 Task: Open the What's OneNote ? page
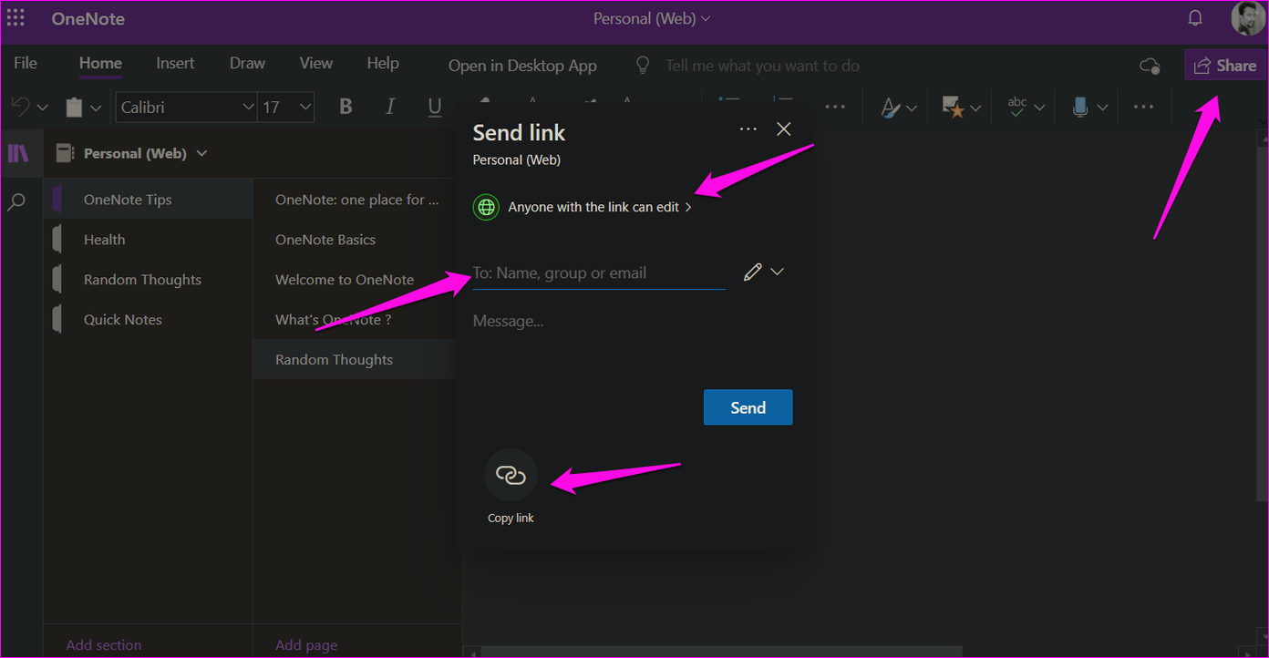click(x=356, y=320)
